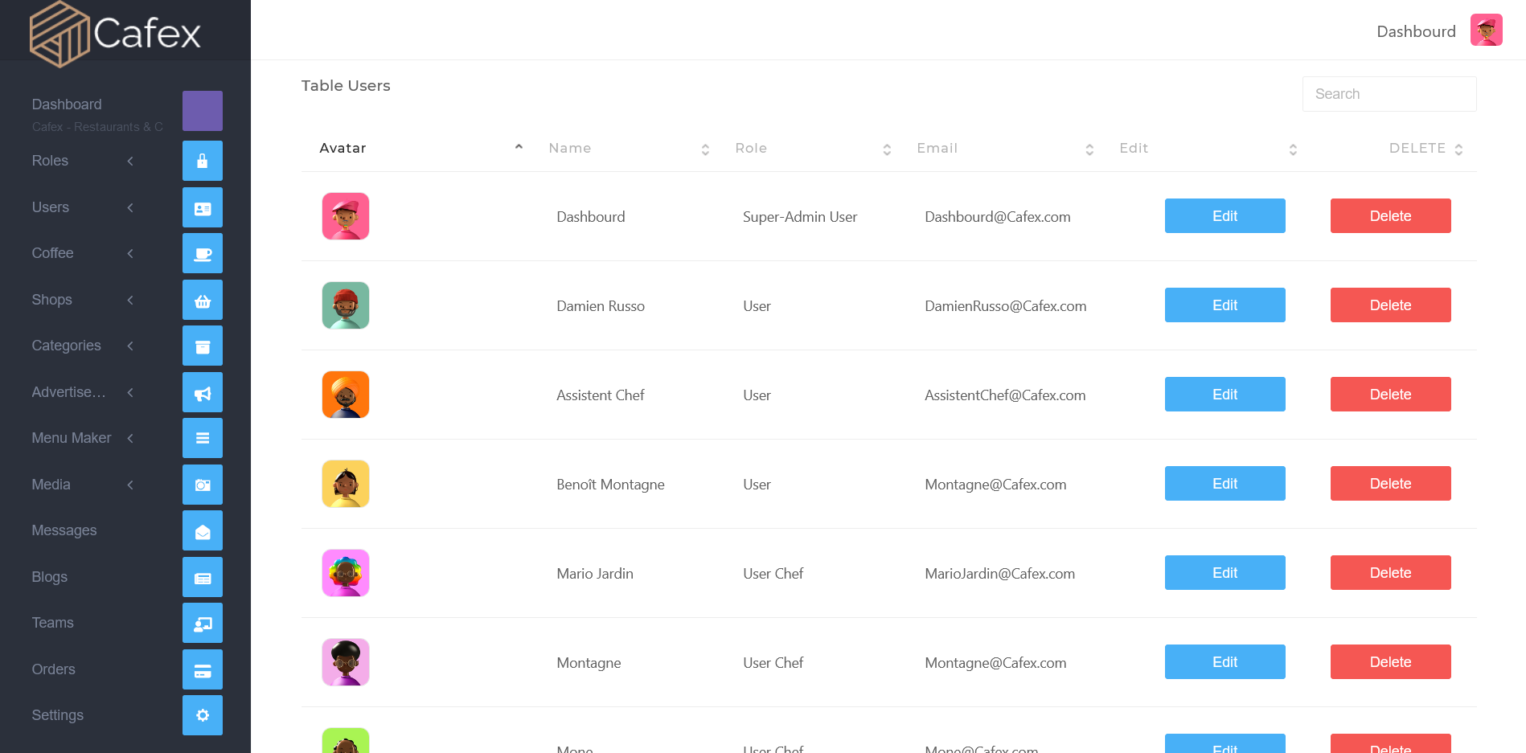
Task: Delete the Mario Jardin user
Action: [x=1390, y=573]
